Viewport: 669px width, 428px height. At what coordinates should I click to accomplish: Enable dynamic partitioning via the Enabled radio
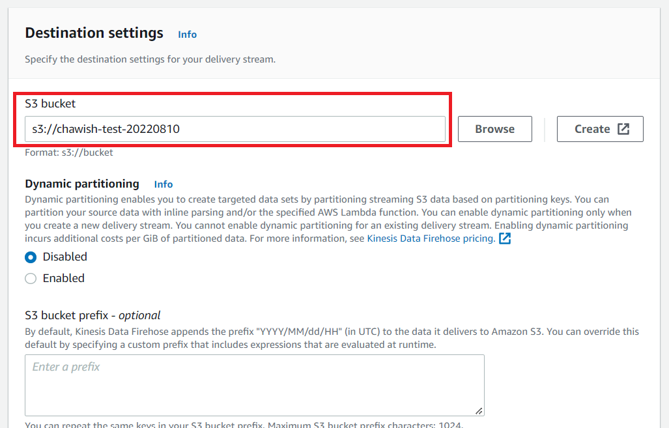[x=29, y=278]
